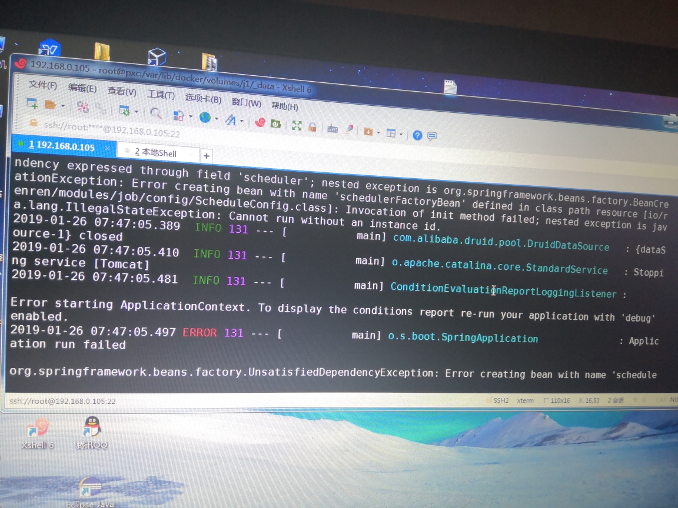Viewport: 678px width, 508px height.
Task: Click o.s.boot.SpringApplication logger name
Action: [463, 337]
